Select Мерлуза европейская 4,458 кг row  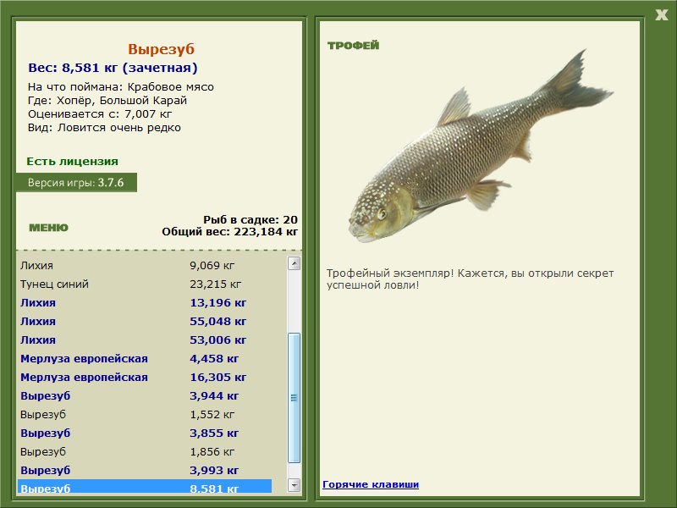click(145, 358)
